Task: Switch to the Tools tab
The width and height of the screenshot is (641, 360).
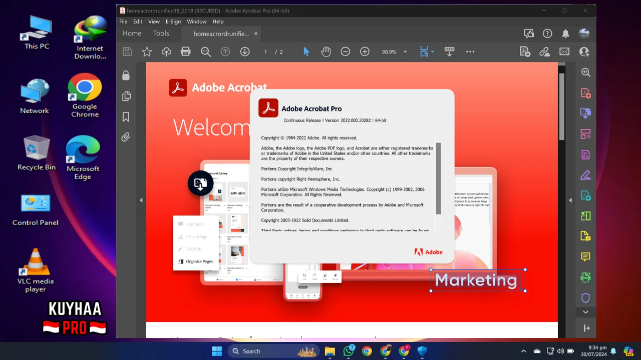Action: (161, 33)
